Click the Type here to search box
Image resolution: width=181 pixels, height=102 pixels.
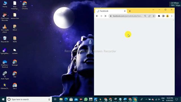point(29,99)
